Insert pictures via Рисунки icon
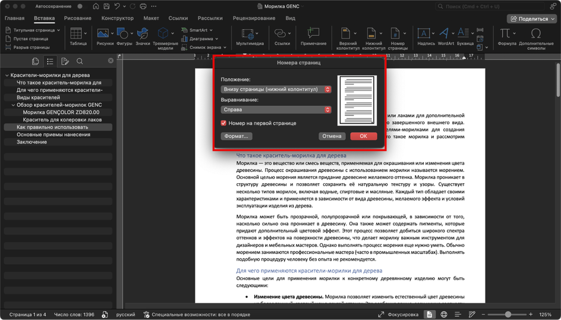The width and height of the screenshot is (561, 320). pyautogui.click(x=103, y=34)
